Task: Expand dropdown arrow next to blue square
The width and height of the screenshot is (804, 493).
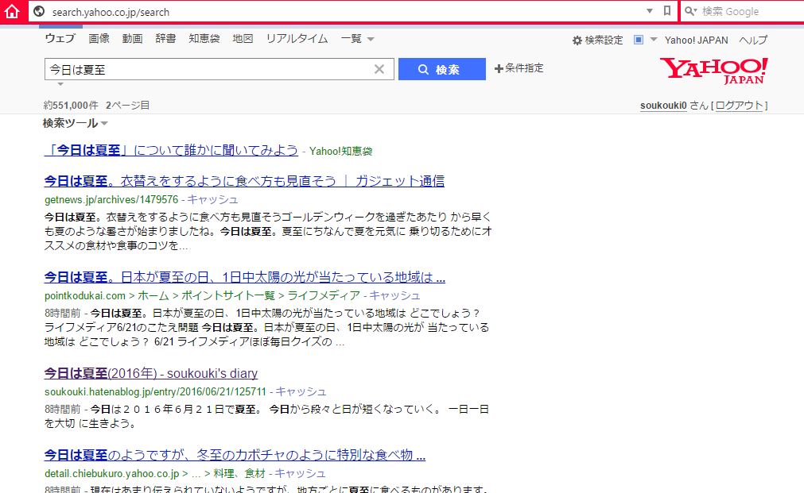Action: pyautogui.click(x=653, y=39)
